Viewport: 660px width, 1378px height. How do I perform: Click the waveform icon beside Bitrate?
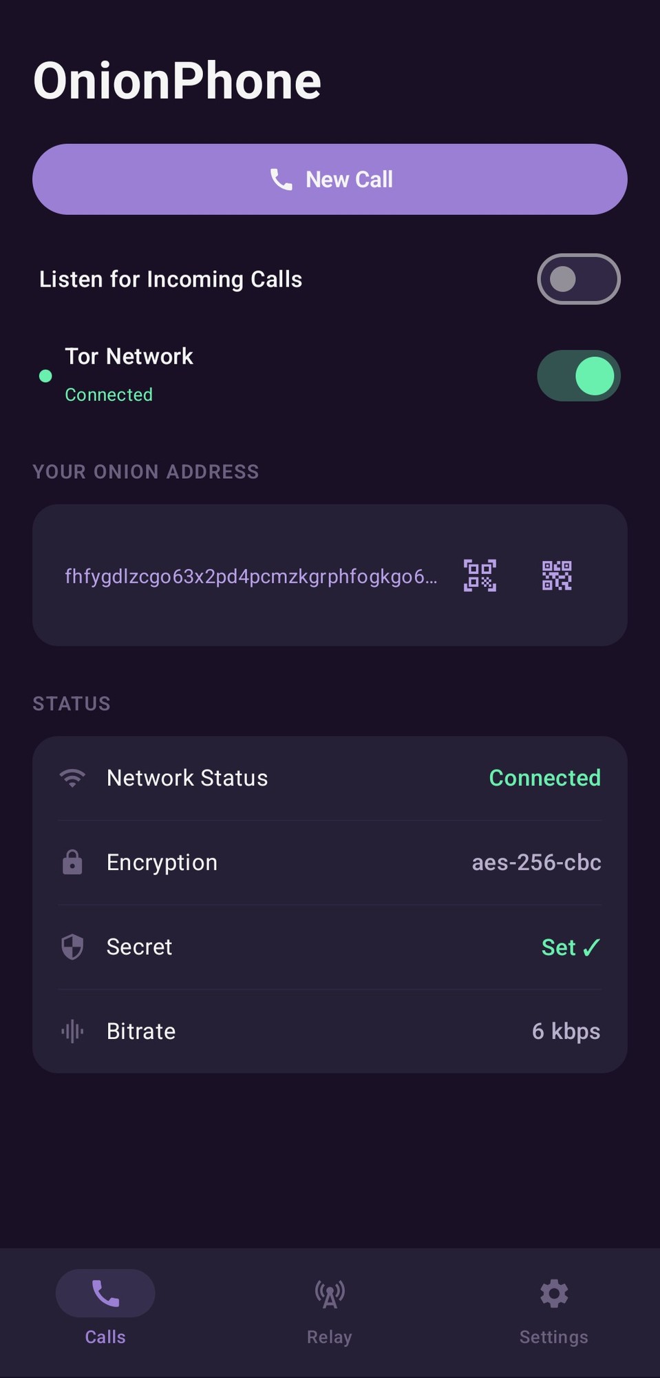pyautogui.click(x=72, y=1031)
